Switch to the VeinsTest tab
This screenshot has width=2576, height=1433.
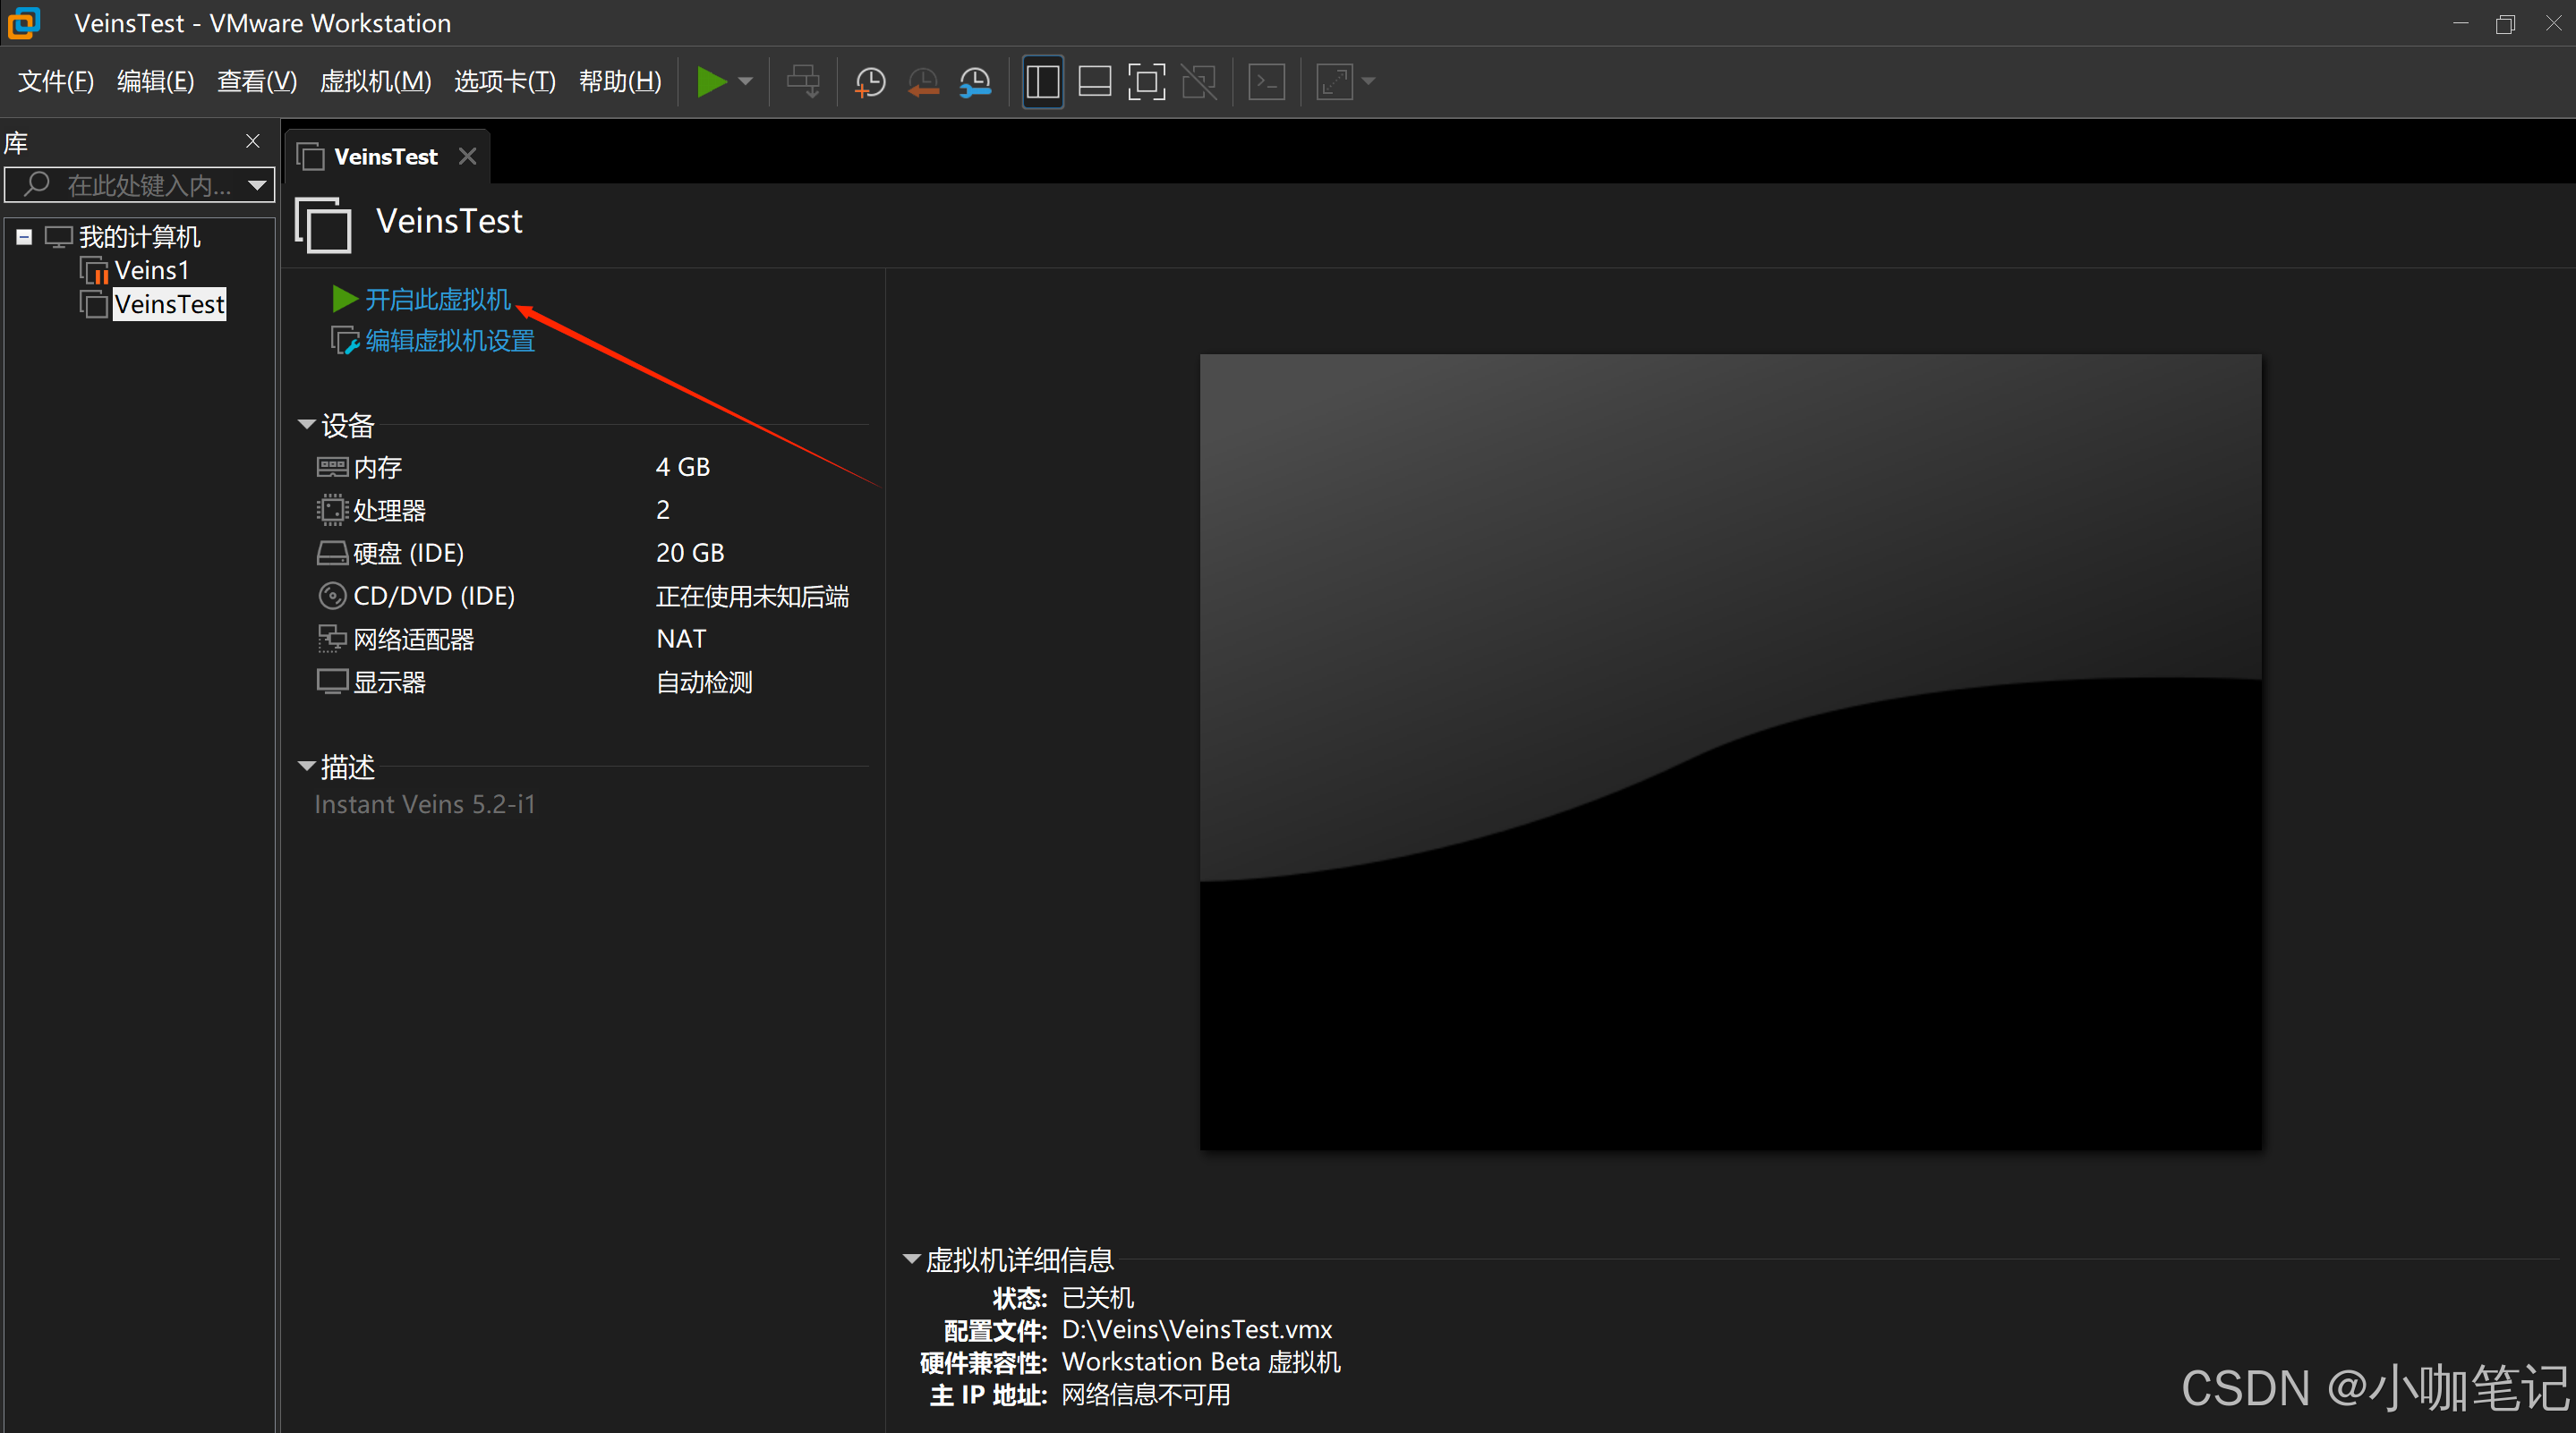point(384,157)
